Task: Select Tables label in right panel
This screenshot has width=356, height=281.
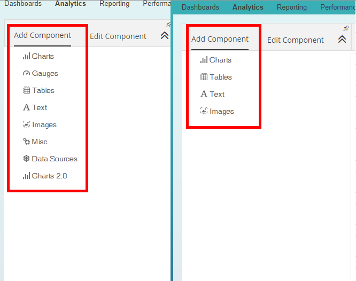Action: tap(220, 77)
